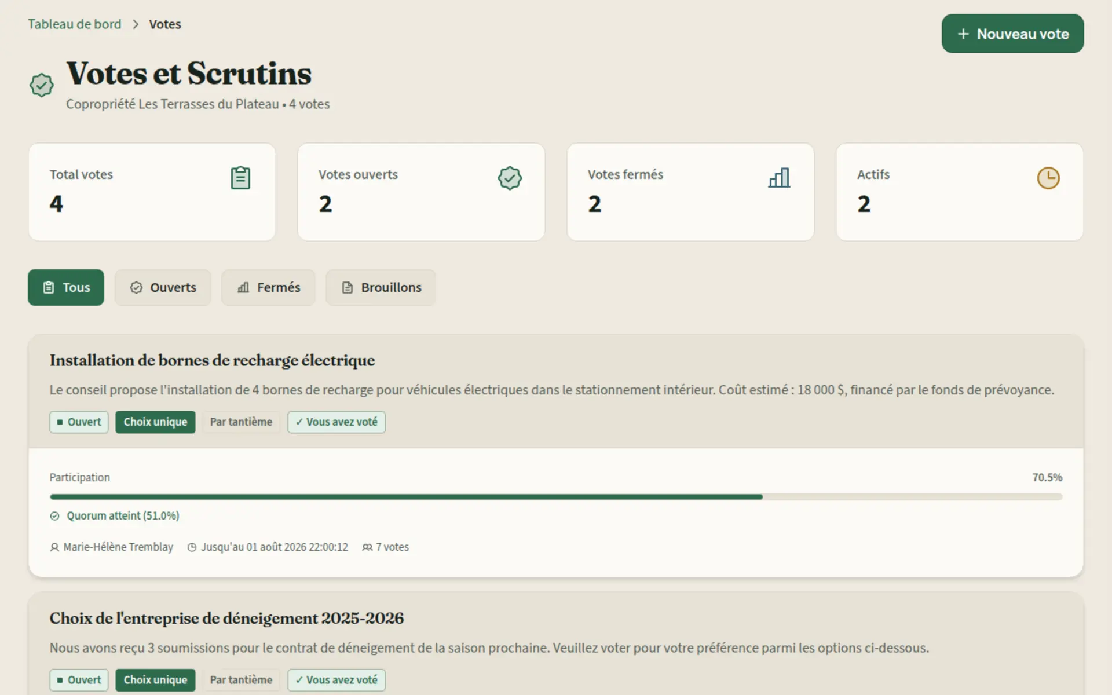Click Choix unique tag on déneigement vote
Image resolution: width=1112 pixels, height=695 pixels.
click(155, 680)
